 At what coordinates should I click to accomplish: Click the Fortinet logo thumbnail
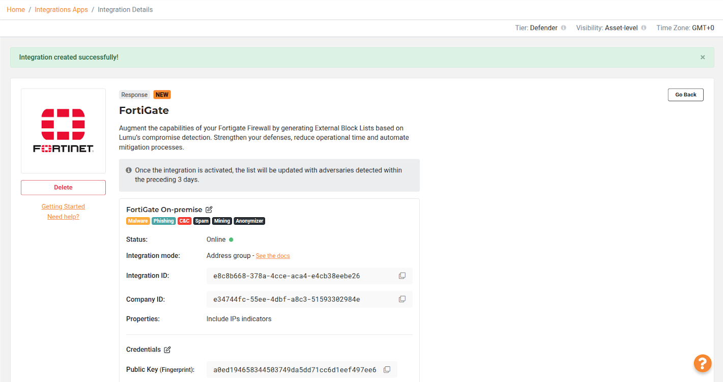[63, 131]
